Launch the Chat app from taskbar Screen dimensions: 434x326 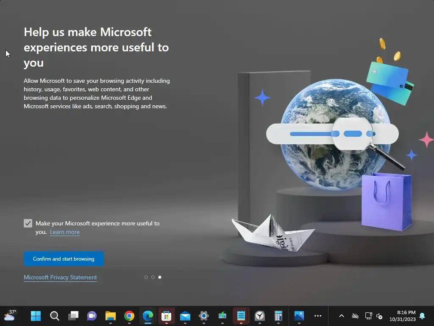92,316
